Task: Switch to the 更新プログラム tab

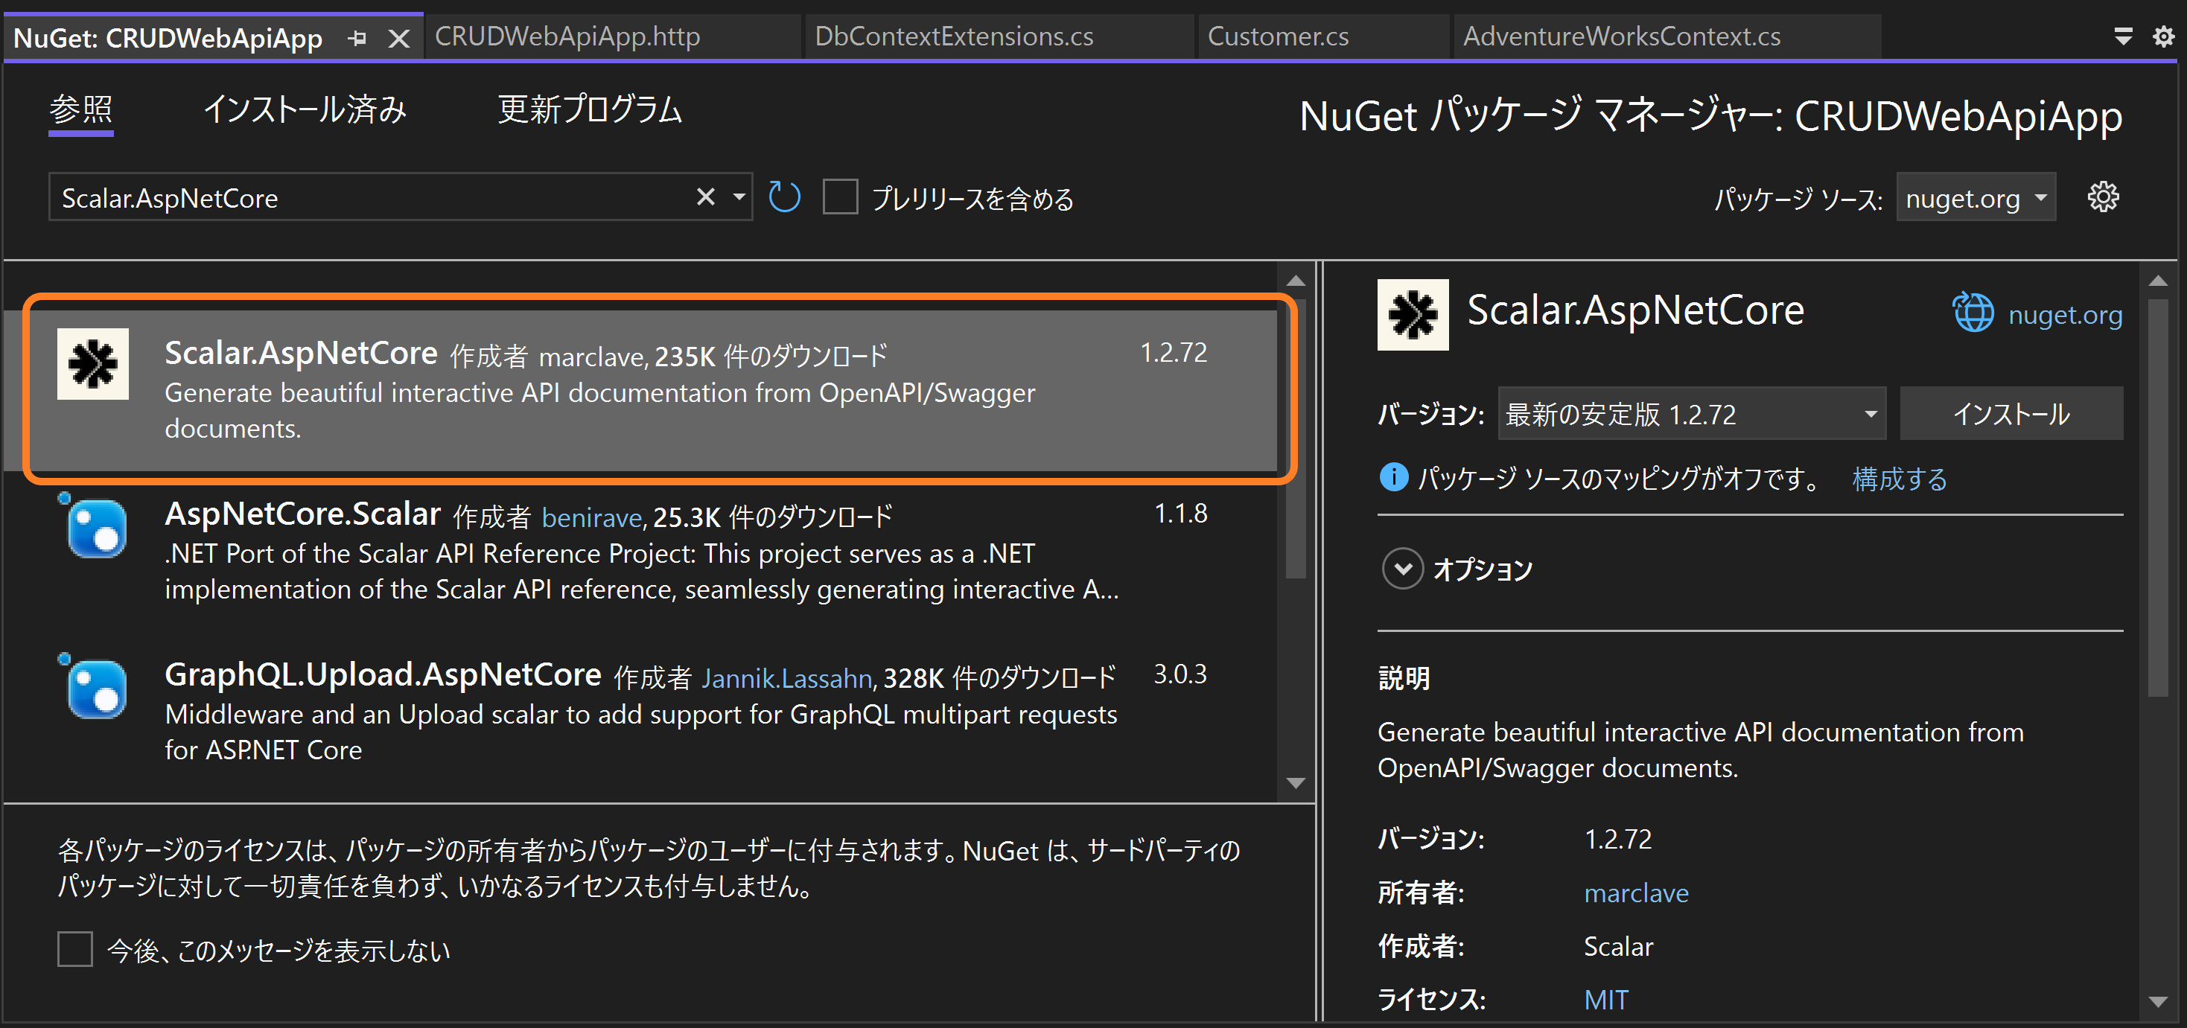Action: tap(590, 109)
